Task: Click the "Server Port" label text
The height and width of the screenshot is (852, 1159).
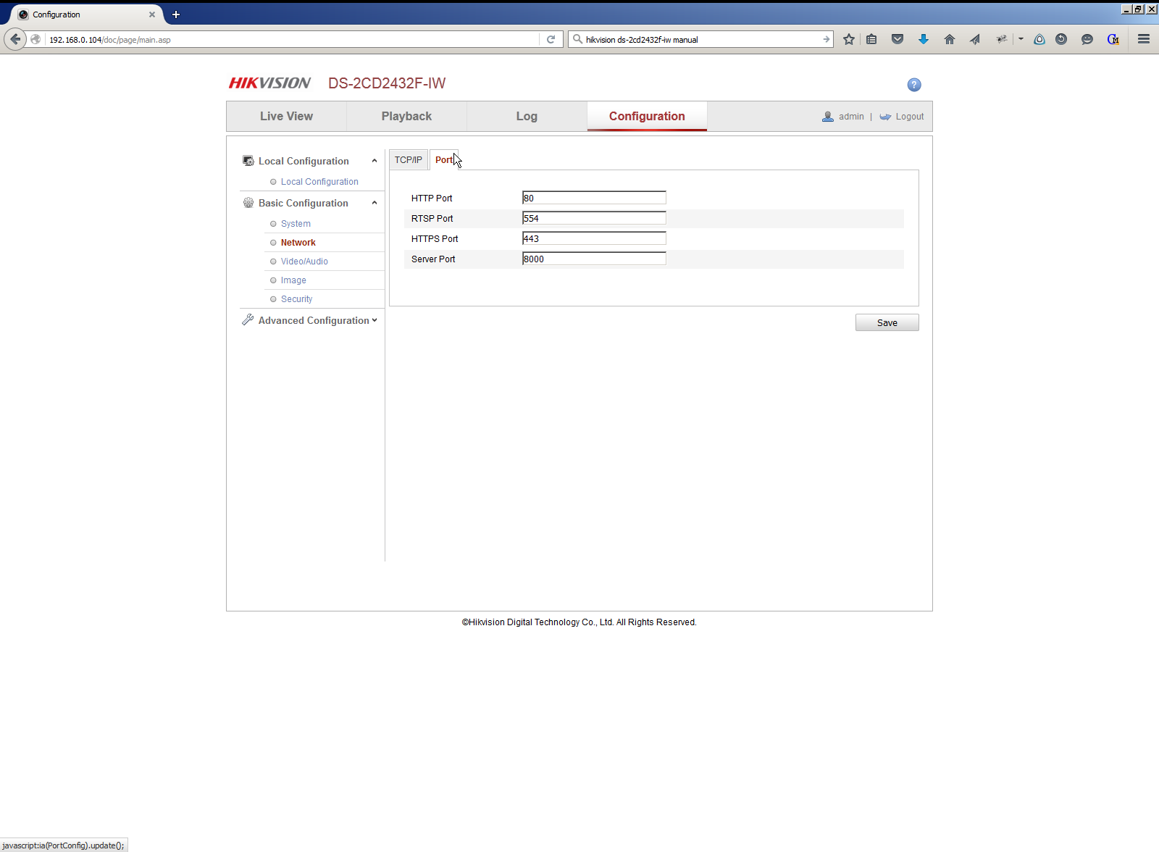Action: (433, 259)
